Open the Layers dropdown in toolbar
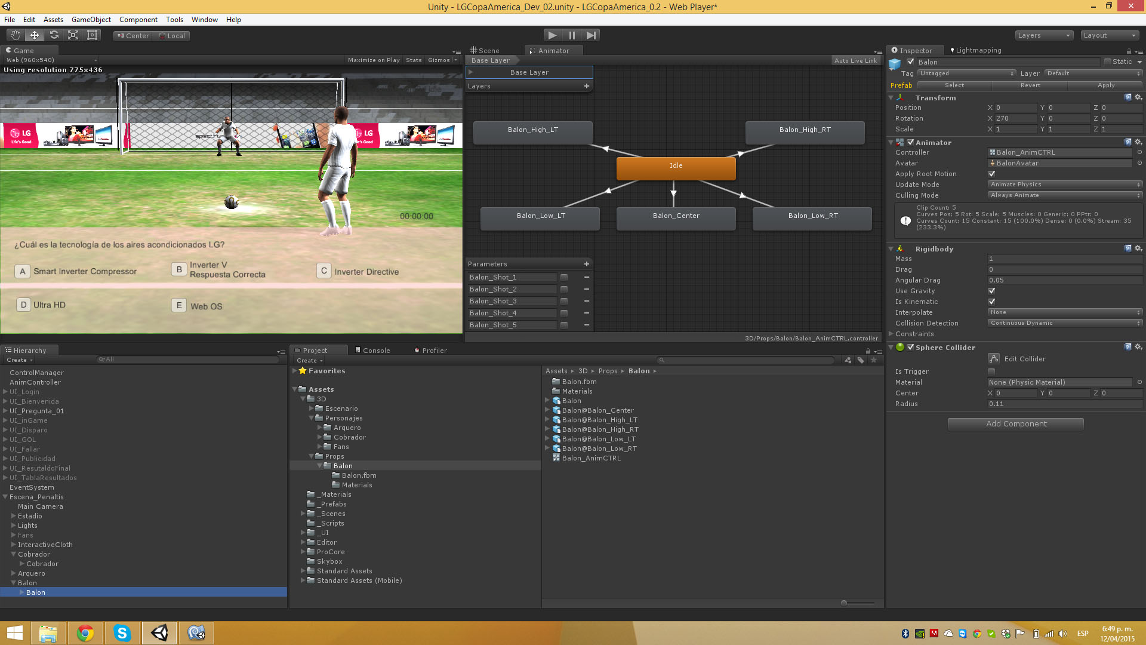The width and height of the screenshot is (1146, 645). point(1044,35)
